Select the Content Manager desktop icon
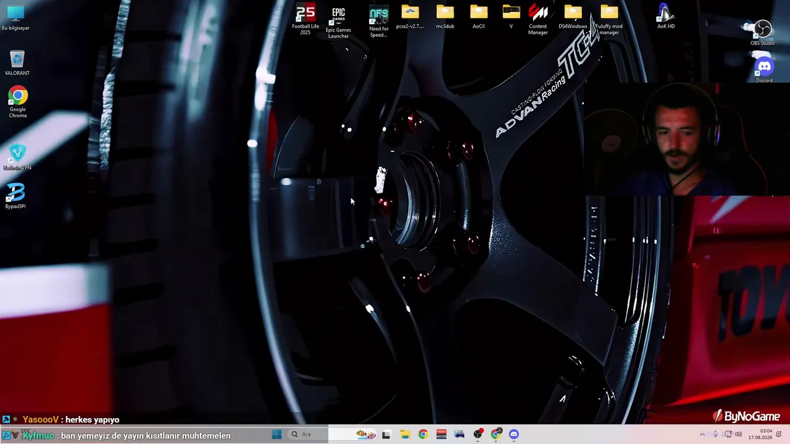Viewport: 790px width, 444px height. pyautogui.click(x=538, y=20)
